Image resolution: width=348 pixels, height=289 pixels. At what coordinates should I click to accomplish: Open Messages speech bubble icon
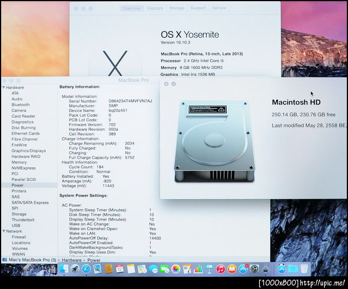point(153,269)
